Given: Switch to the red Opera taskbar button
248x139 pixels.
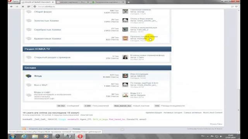Looking at the screenshot, I should (80, 136).
